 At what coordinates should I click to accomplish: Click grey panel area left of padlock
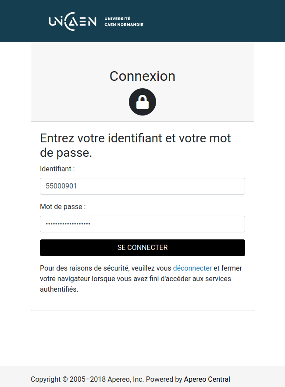pyautogui.click(x=75, y=102)
